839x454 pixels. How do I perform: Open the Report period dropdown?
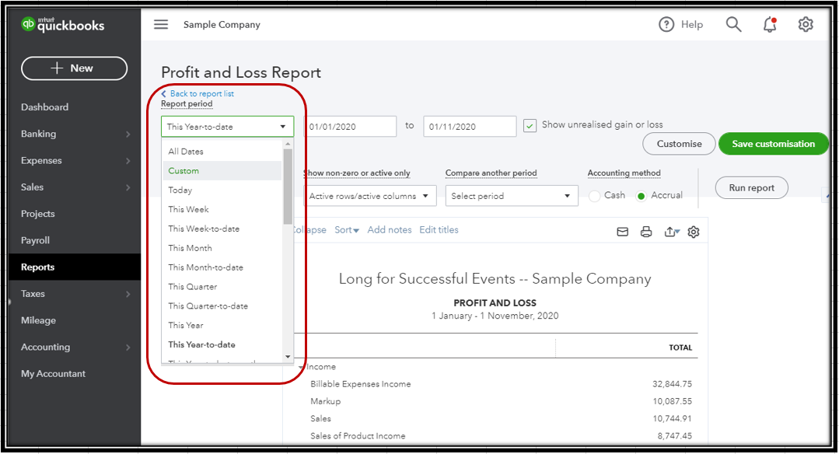[227, 127]
